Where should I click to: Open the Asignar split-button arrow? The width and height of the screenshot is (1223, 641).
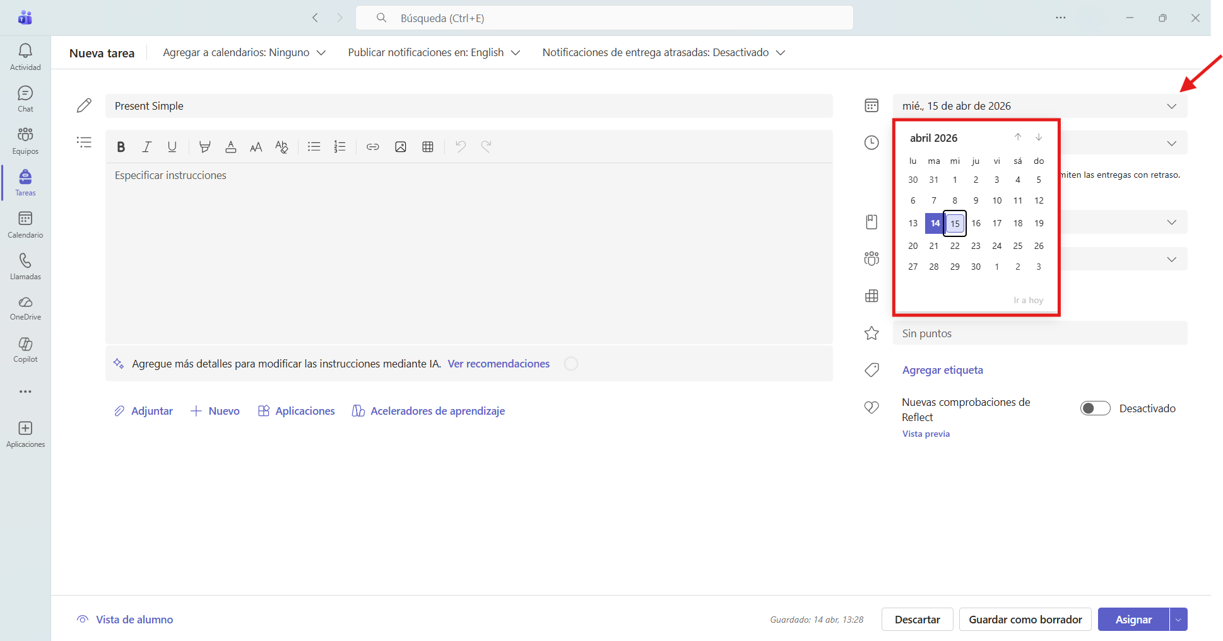coord(1178,620)
